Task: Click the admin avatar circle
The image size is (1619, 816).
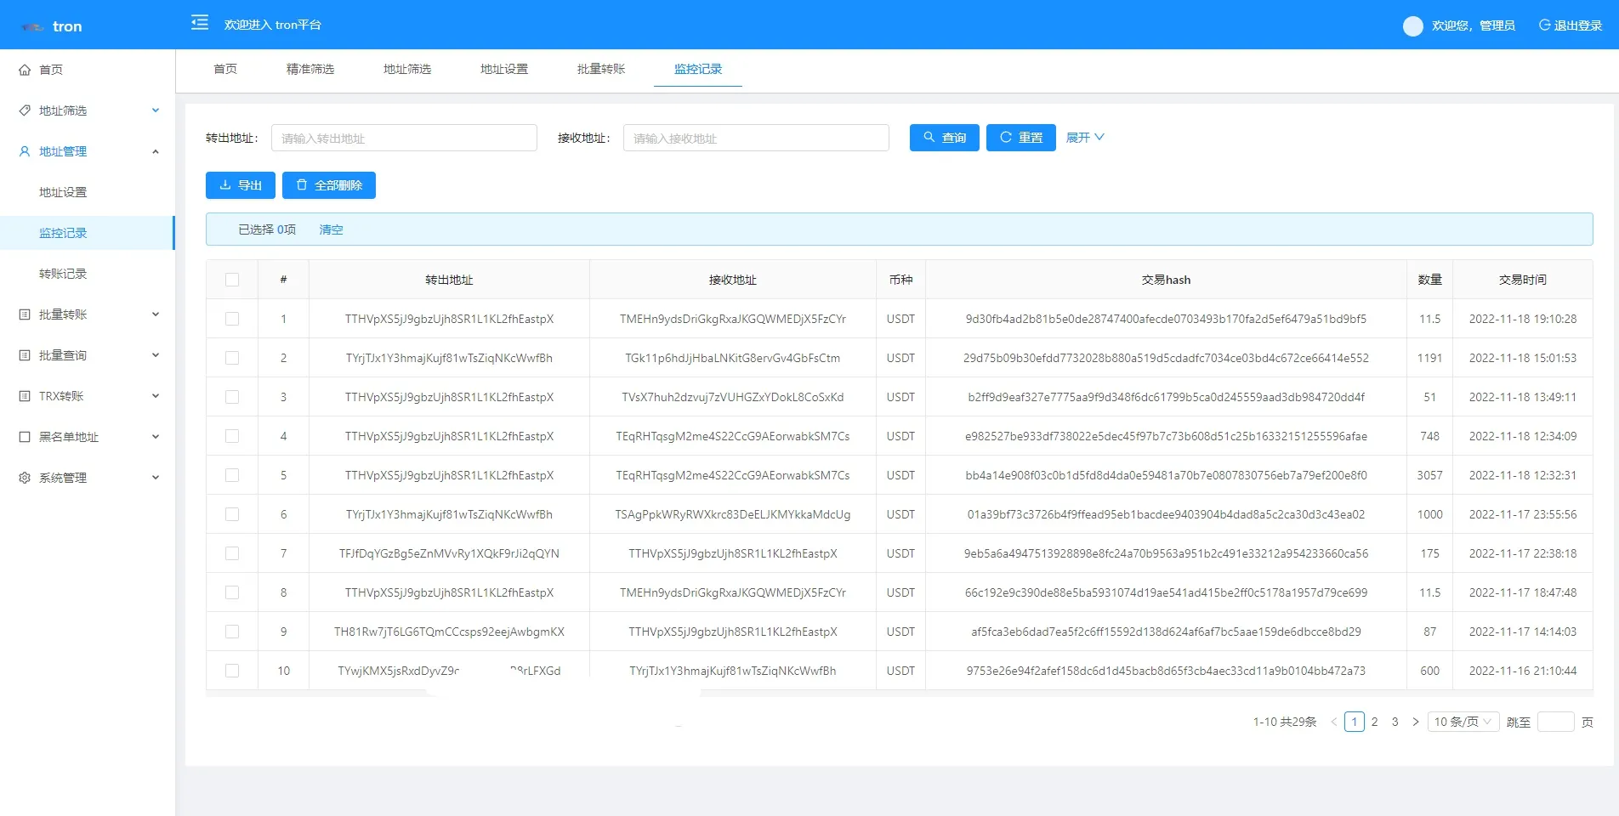Action: click(x=1412, y=26)
